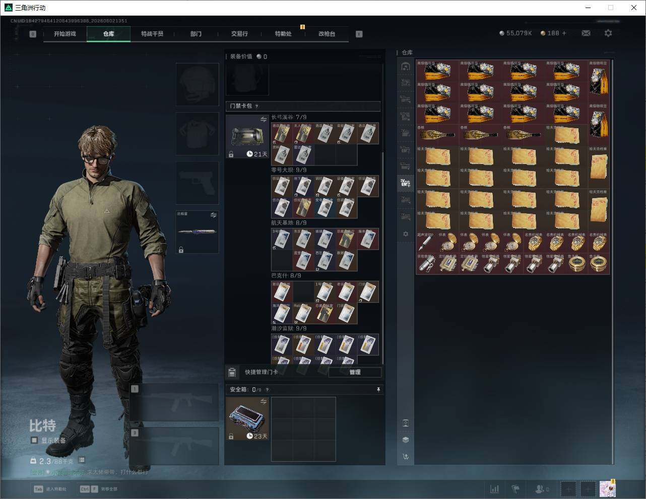Click the pin icon beside 安全箱
646x499 pixels.
tap(378, 389)
